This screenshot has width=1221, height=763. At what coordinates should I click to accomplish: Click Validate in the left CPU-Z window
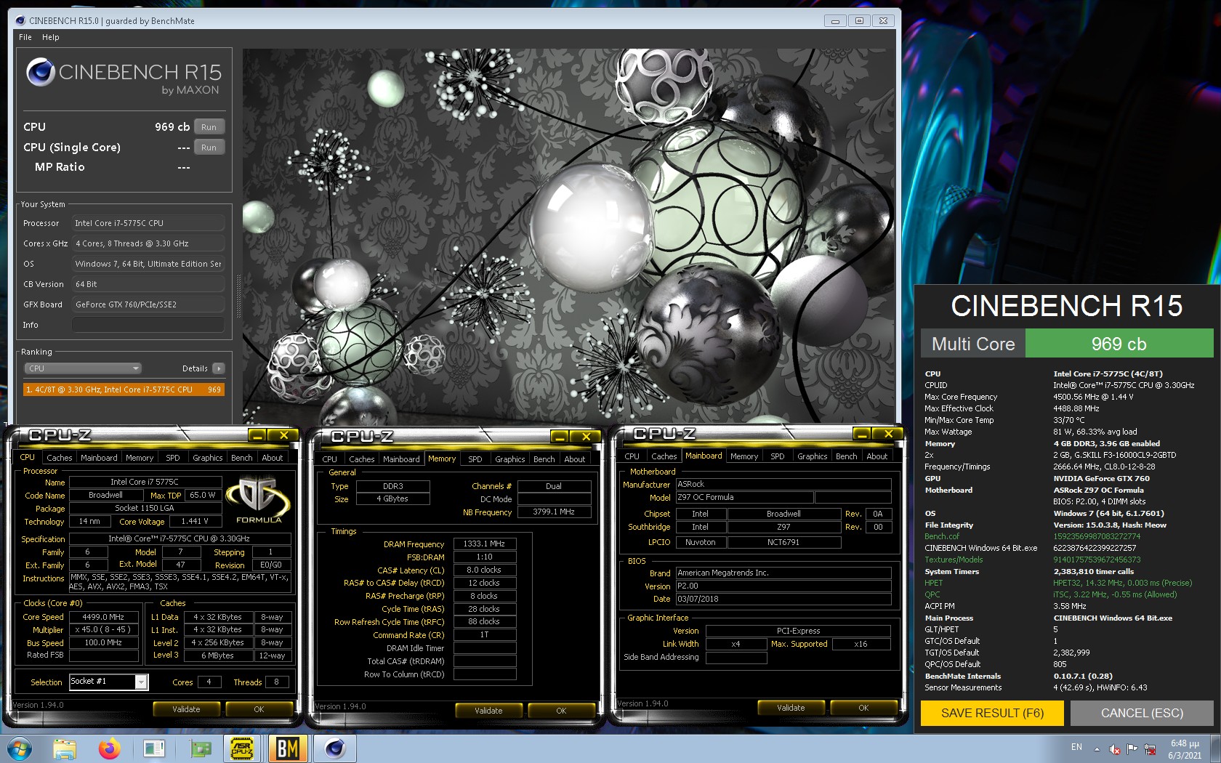[186, 709]
